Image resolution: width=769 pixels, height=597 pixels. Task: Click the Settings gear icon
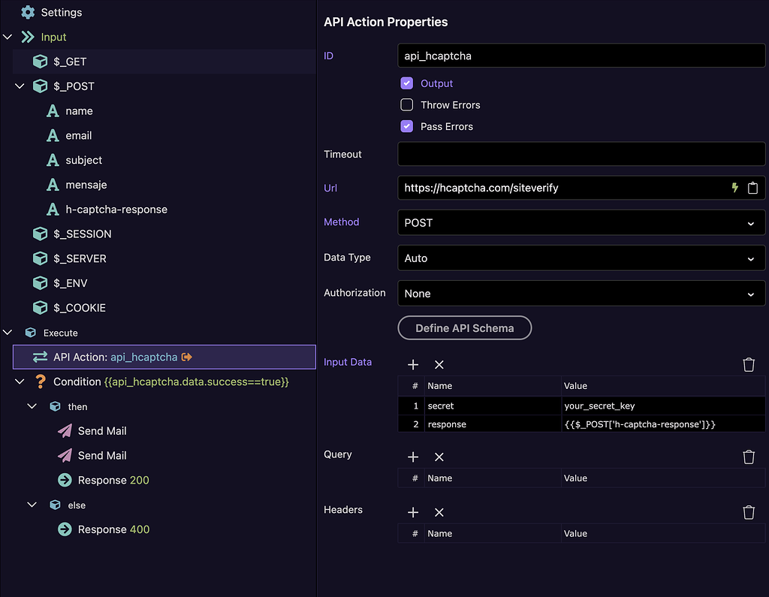(x=28, y=12)
